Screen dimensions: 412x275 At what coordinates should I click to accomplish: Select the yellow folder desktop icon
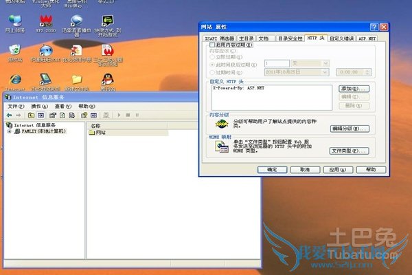[x=77, y=82]
